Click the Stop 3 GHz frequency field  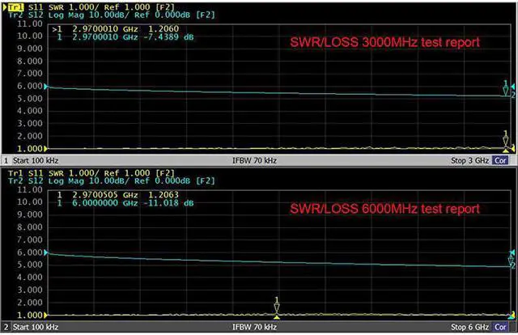[x=469, y=160]
